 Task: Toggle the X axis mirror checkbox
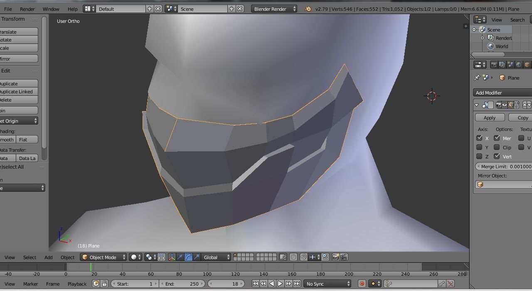coord(479,138)
